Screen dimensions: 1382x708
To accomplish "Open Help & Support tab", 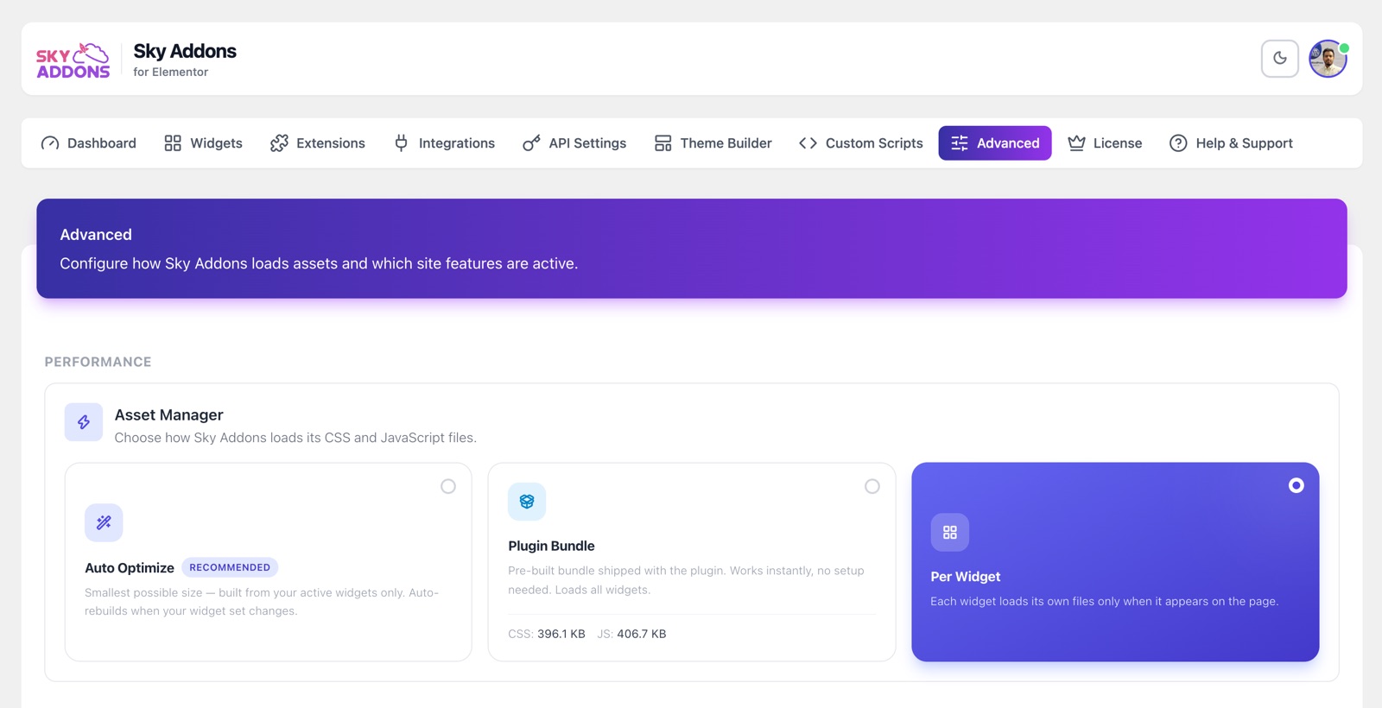I will [1231, 143].
